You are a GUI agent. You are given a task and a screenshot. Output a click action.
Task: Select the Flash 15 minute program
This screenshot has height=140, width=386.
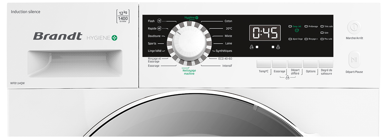(151, 21)
